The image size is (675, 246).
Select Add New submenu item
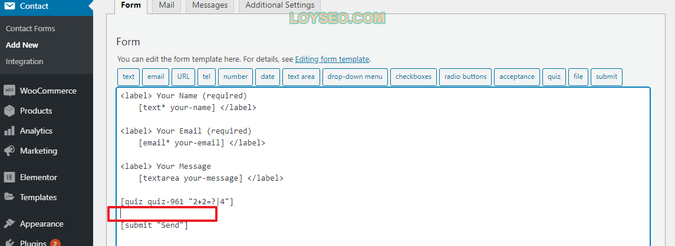point(22,45)
